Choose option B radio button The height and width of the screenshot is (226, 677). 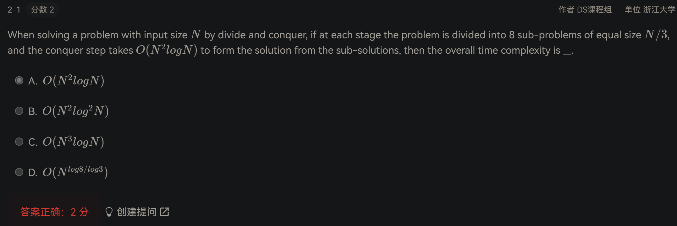pyautogui.click(x=19, y=111)
